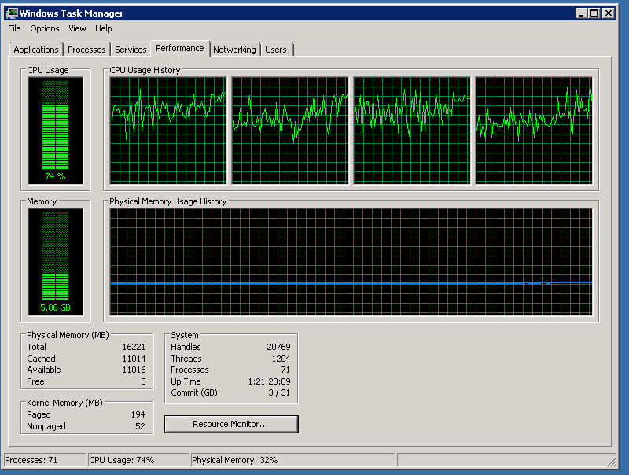Viewport: 629px width, 475px height.
Task: Maximize the Task Manager window
Action: [594, 13]
